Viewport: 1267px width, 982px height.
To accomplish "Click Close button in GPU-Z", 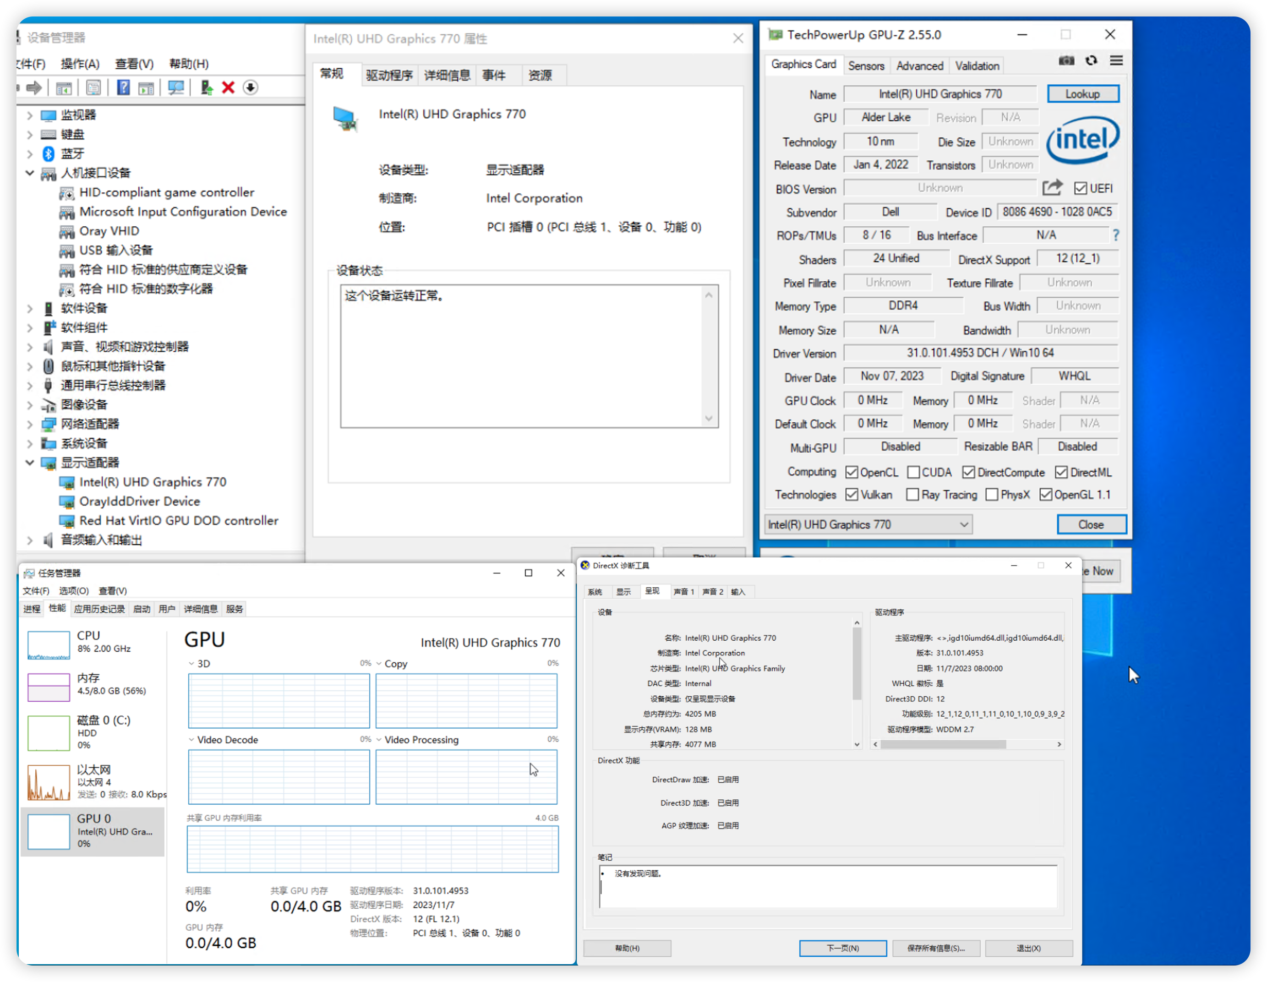I will pos(1091,524).
